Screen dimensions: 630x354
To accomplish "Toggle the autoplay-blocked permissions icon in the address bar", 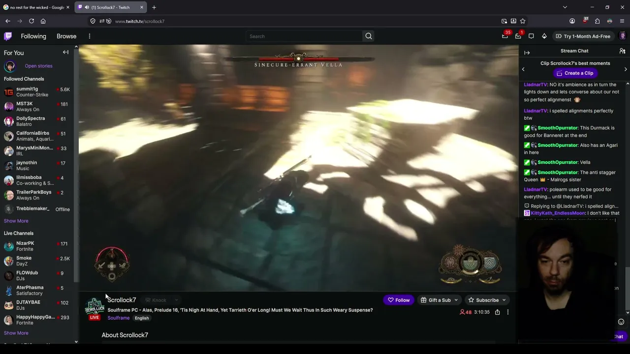I will click(x=109, y=21).
